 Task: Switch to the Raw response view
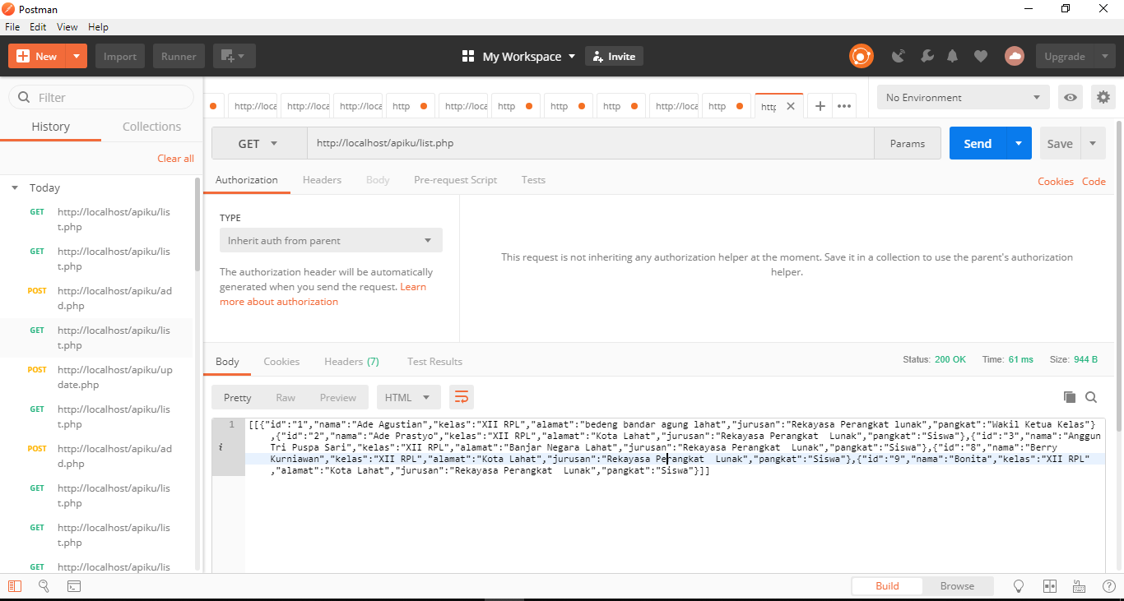(286, 397)
